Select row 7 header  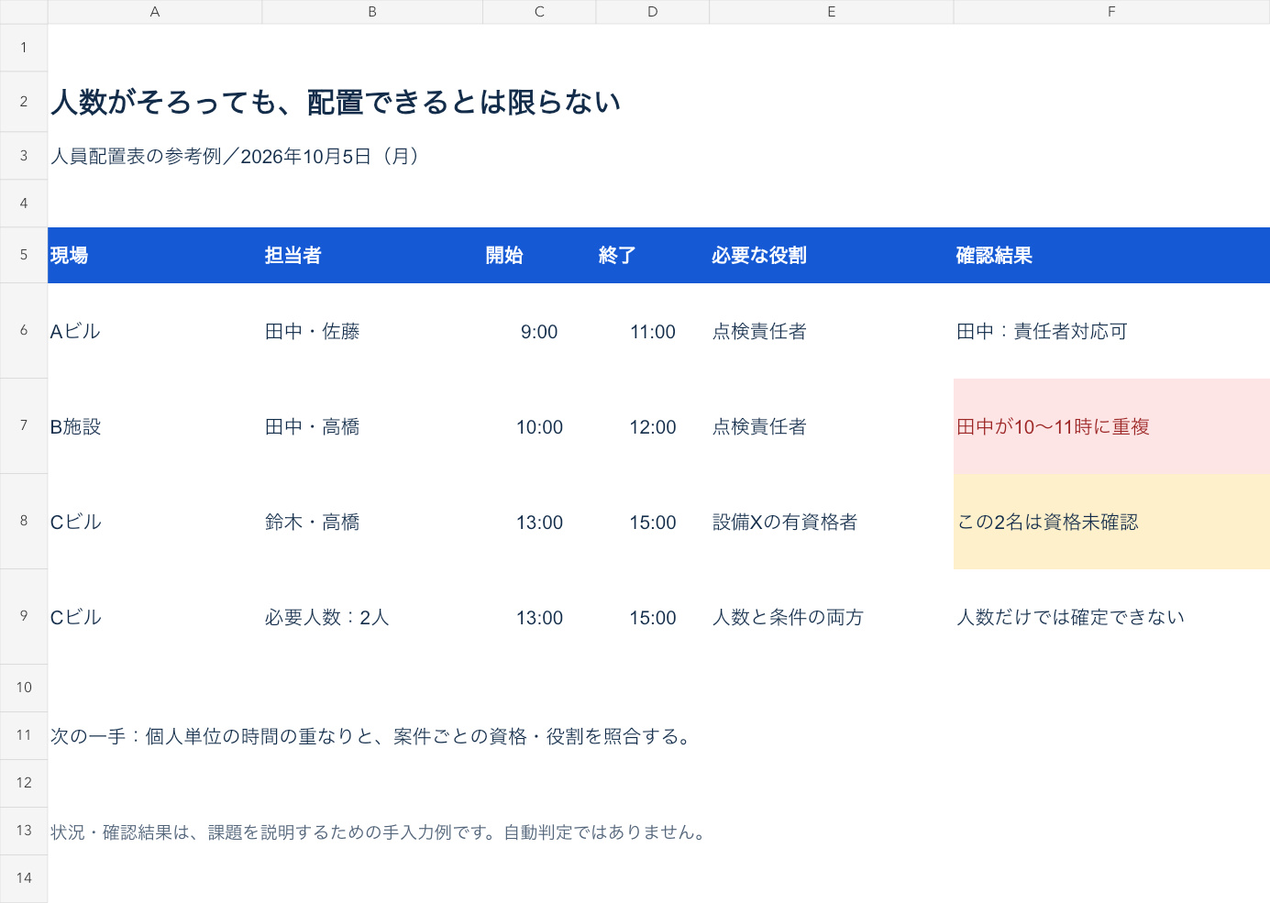[24, 426]
